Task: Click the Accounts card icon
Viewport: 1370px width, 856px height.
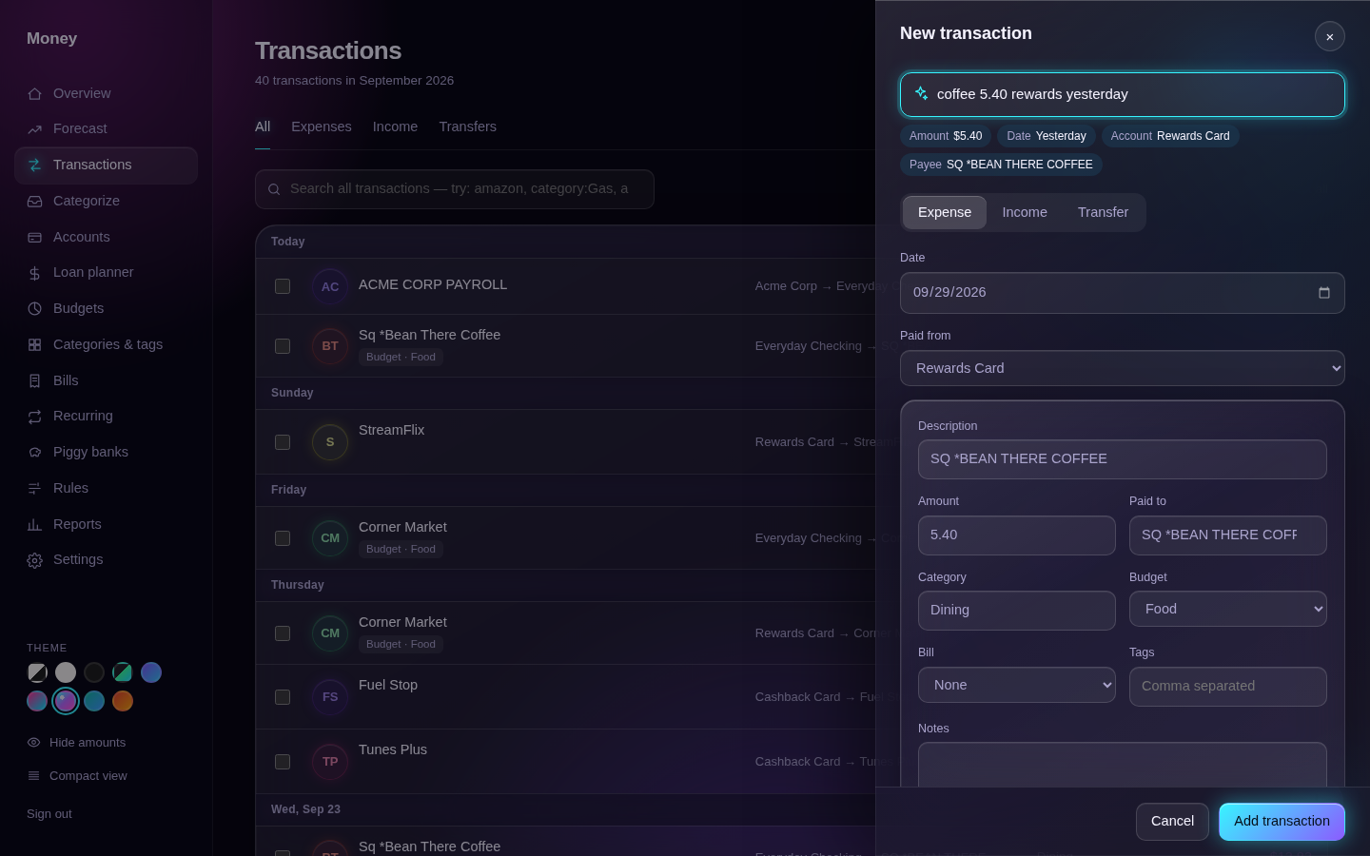Action: (x=35, y=238)
